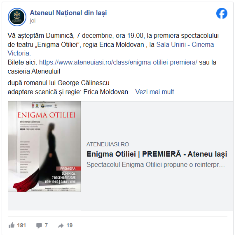Click the thumbs-up like icon
234x238 pixels.
click(12, 225)
